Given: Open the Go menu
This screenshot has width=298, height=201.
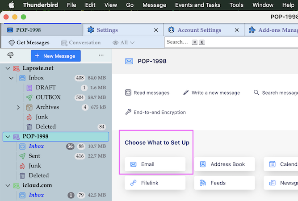Looking at the screenshot, I should 130,5.
